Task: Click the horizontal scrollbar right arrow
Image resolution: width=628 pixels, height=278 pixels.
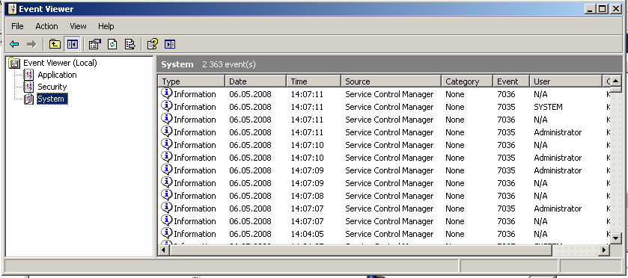Action: pyautogui.click(x=604, y=250)
